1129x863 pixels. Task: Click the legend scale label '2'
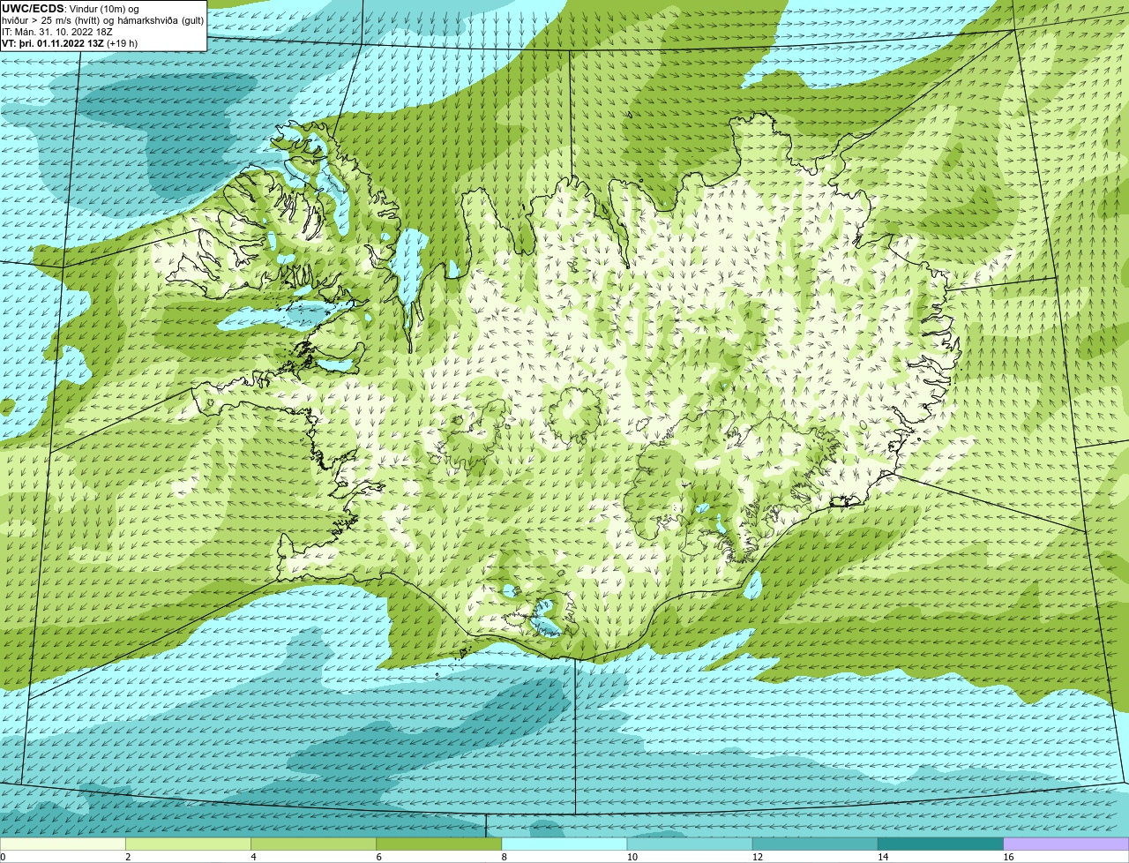coord(128,857)
